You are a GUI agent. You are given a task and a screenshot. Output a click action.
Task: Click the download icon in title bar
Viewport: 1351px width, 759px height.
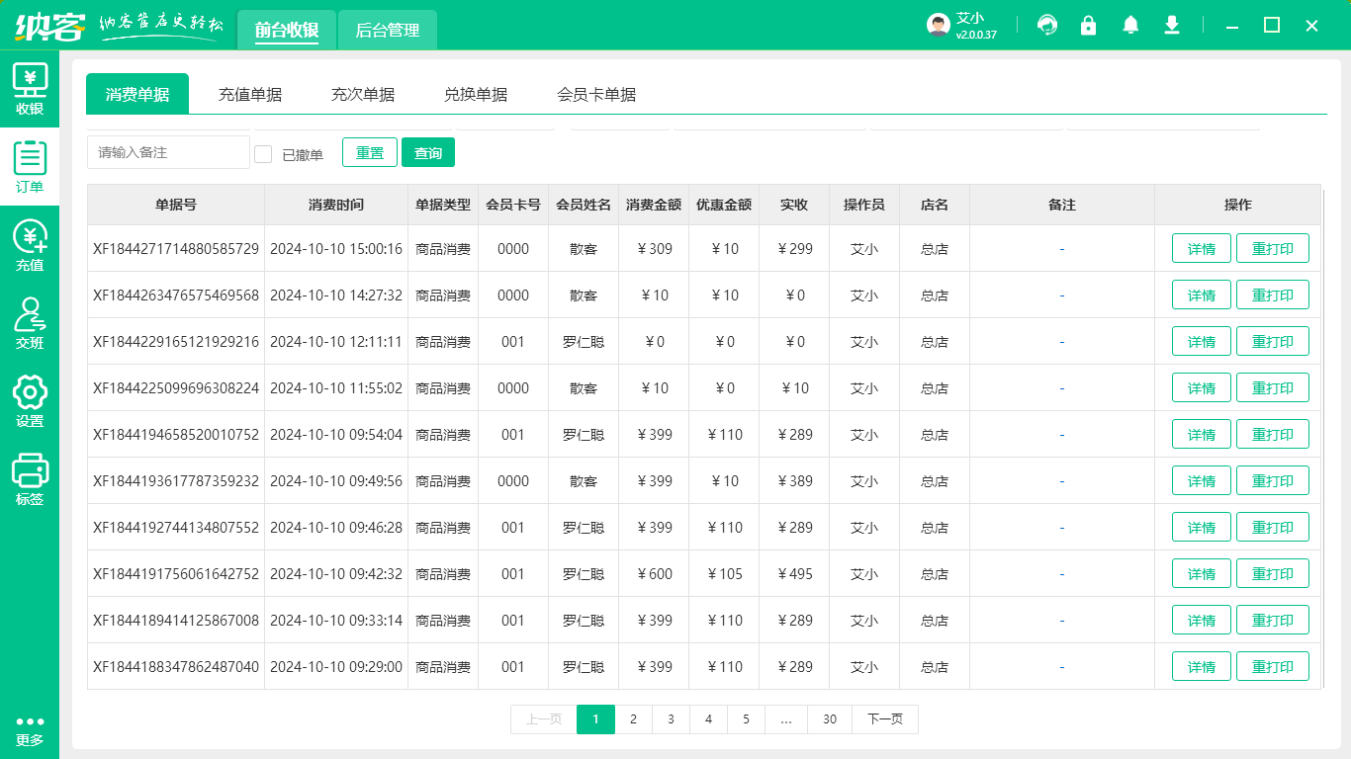click(1172, 25)
